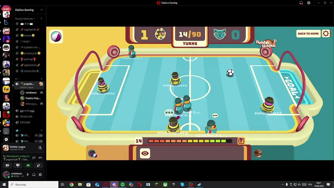Toggle noise suppression in the voice panel

(34, 158)
